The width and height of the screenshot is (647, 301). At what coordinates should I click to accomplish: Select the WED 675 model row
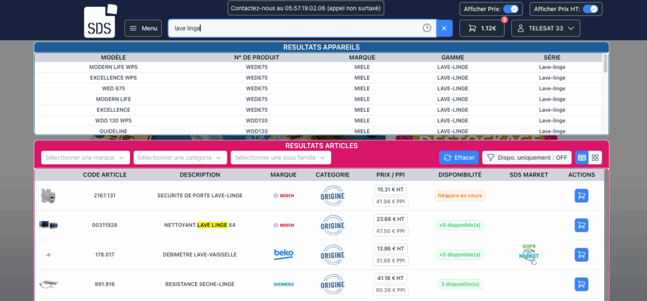pos(318,89)
